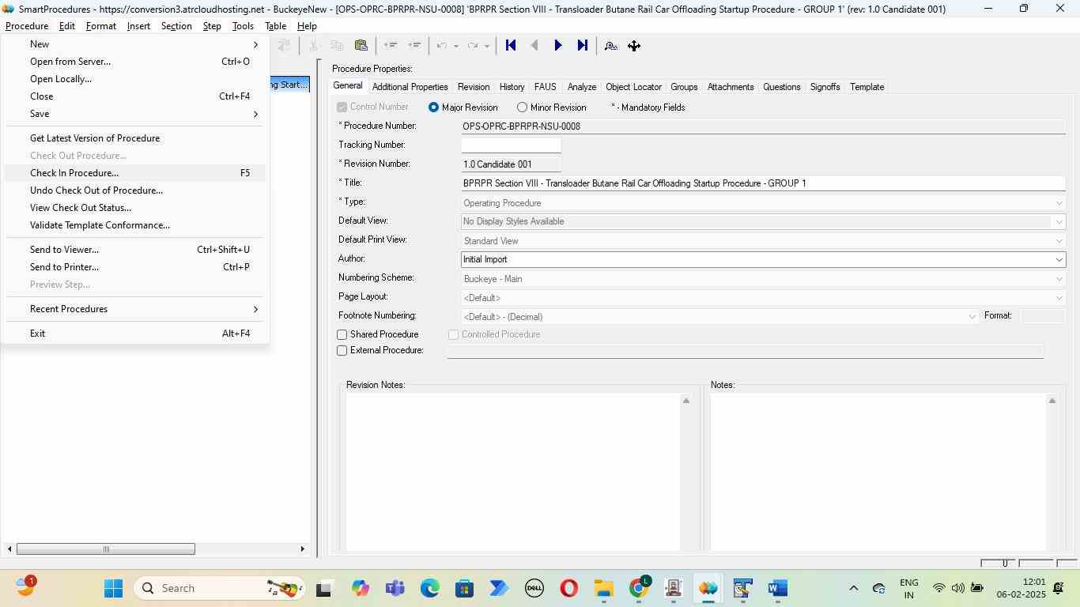Click View Check Out Status menu entry
Viewport: 1080px width, 607px height.
135,208
